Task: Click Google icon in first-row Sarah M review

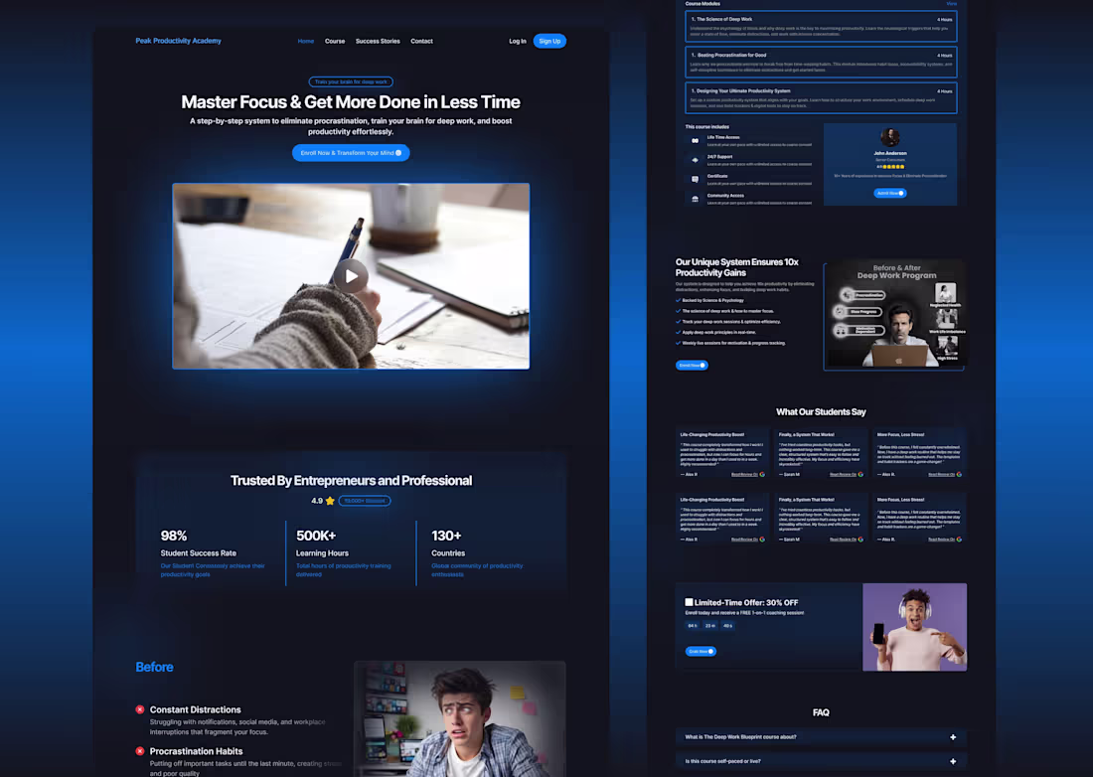Action: pyautogui.click(x=860, y=474)
